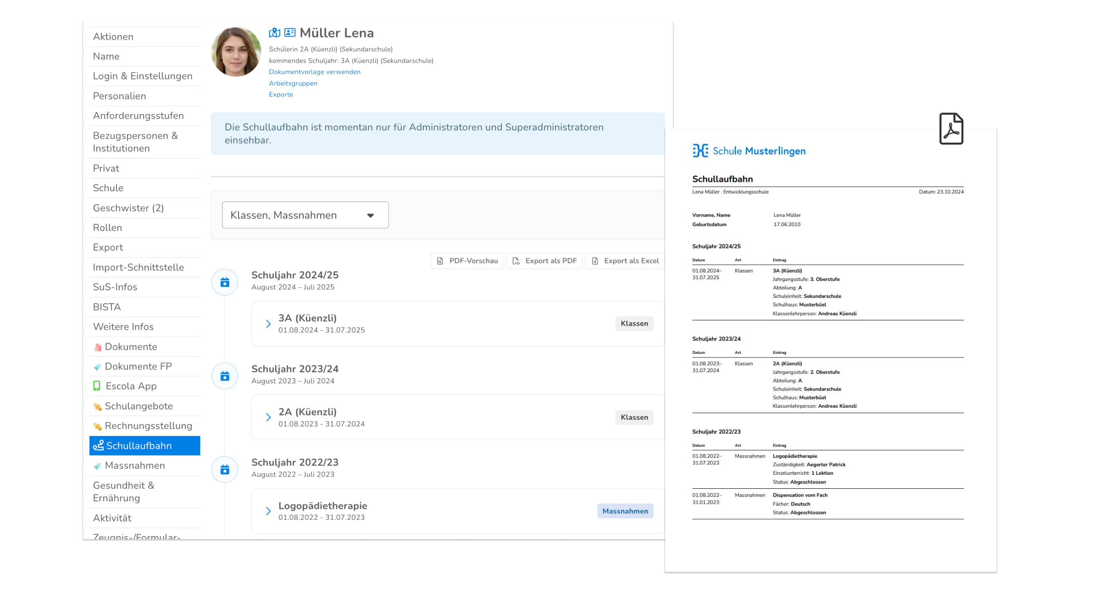Viewport: 1097px width, 600px height.
Task: Go to the Personalien section
Action: point(144,96)
